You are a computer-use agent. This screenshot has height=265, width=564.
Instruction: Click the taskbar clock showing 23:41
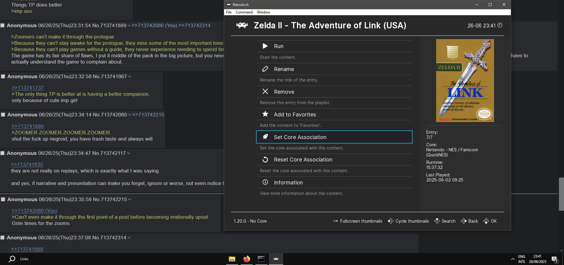(537, 259)
